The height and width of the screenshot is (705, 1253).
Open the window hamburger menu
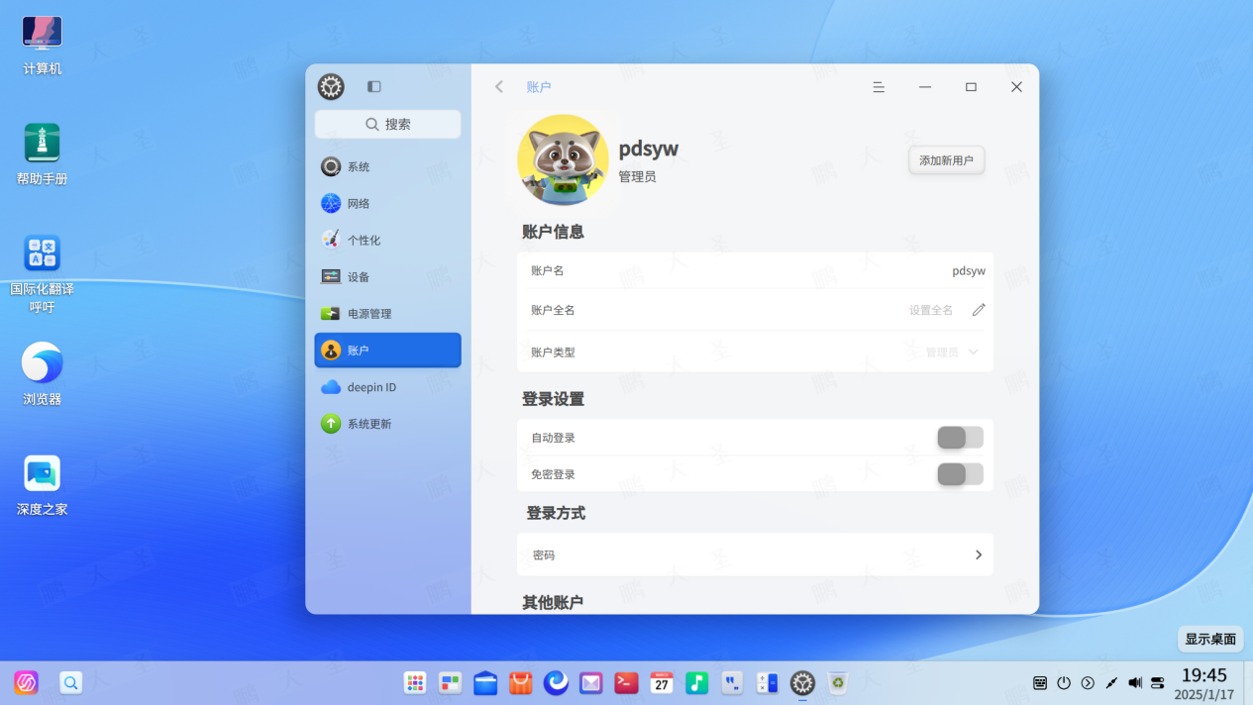(x=879, y=87)
